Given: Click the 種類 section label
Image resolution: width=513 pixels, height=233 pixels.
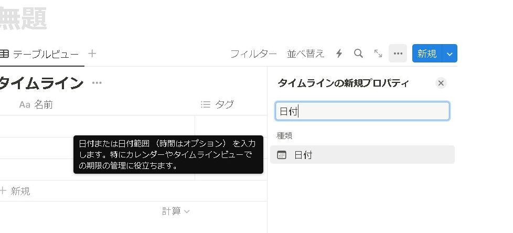Looking at the screenshot, I should point(284,136).
